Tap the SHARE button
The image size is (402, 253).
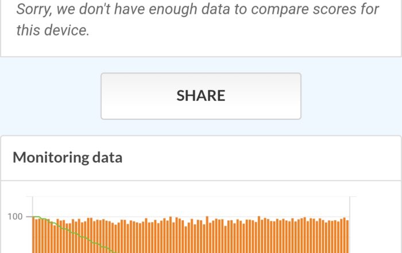point(201,96)
